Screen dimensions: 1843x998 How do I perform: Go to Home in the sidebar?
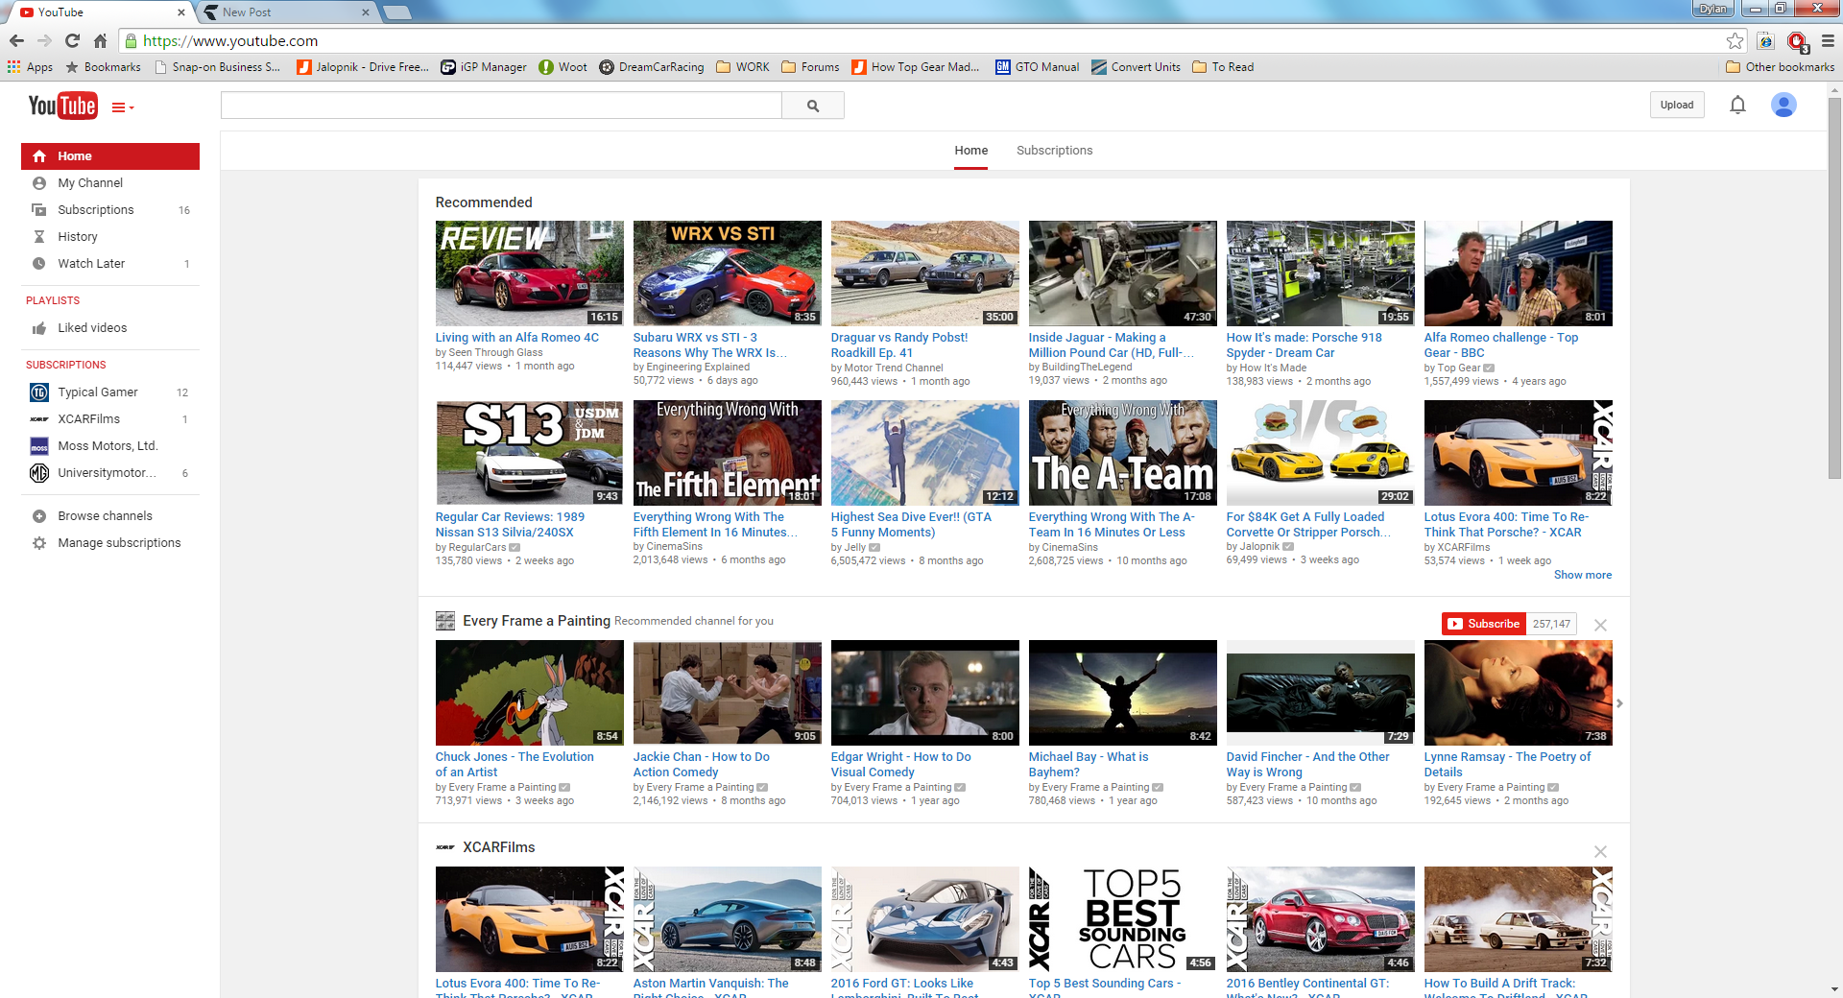coord(110,156)
